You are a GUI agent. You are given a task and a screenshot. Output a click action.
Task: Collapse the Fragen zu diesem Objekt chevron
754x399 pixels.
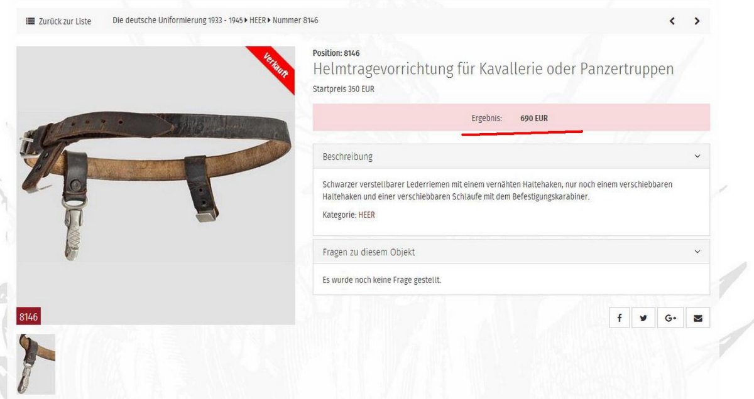pos(697,252)
